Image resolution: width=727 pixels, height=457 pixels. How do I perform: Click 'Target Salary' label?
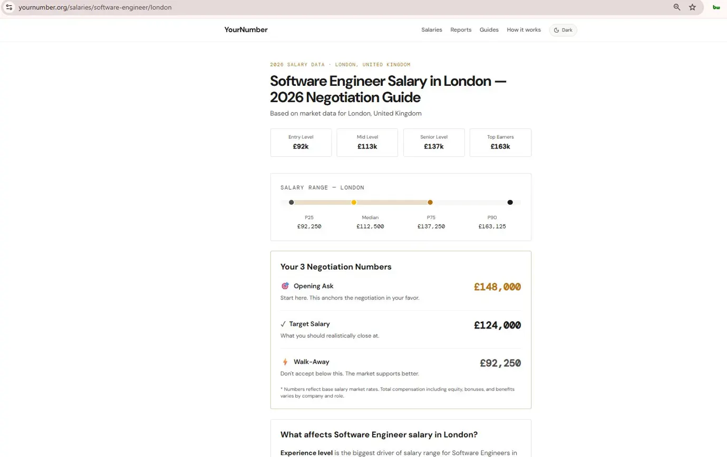tap(309, 324)
